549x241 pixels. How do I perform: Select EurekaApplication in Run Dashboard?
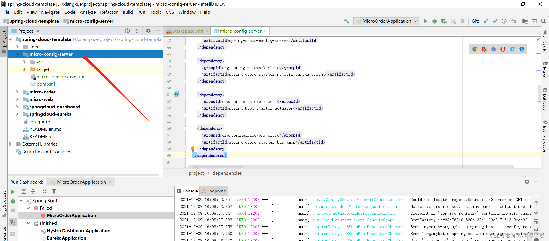67,238
